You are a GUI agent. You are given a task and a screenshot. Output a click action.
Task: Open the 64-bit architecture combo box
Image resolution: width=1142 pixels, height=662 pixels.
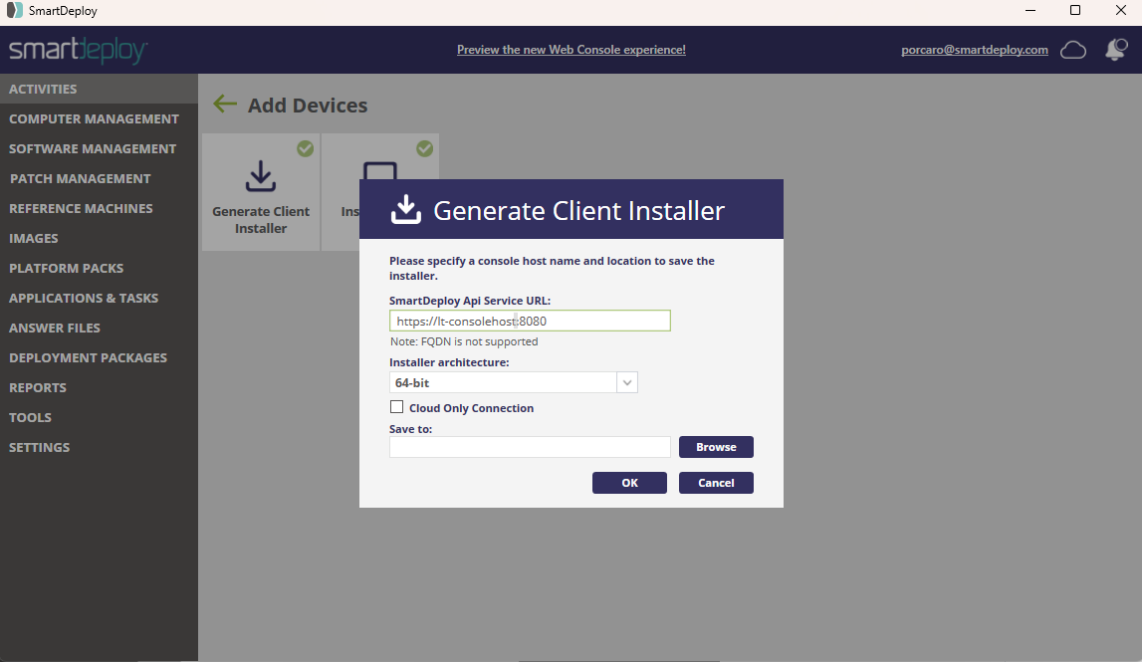(504, 382)
